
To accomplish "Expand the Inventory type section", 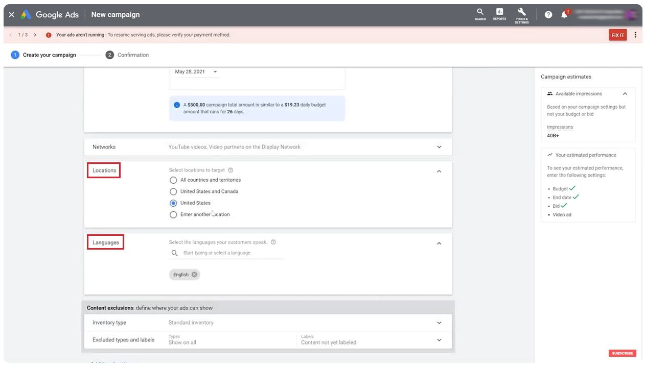I will (x=439, y=323).
